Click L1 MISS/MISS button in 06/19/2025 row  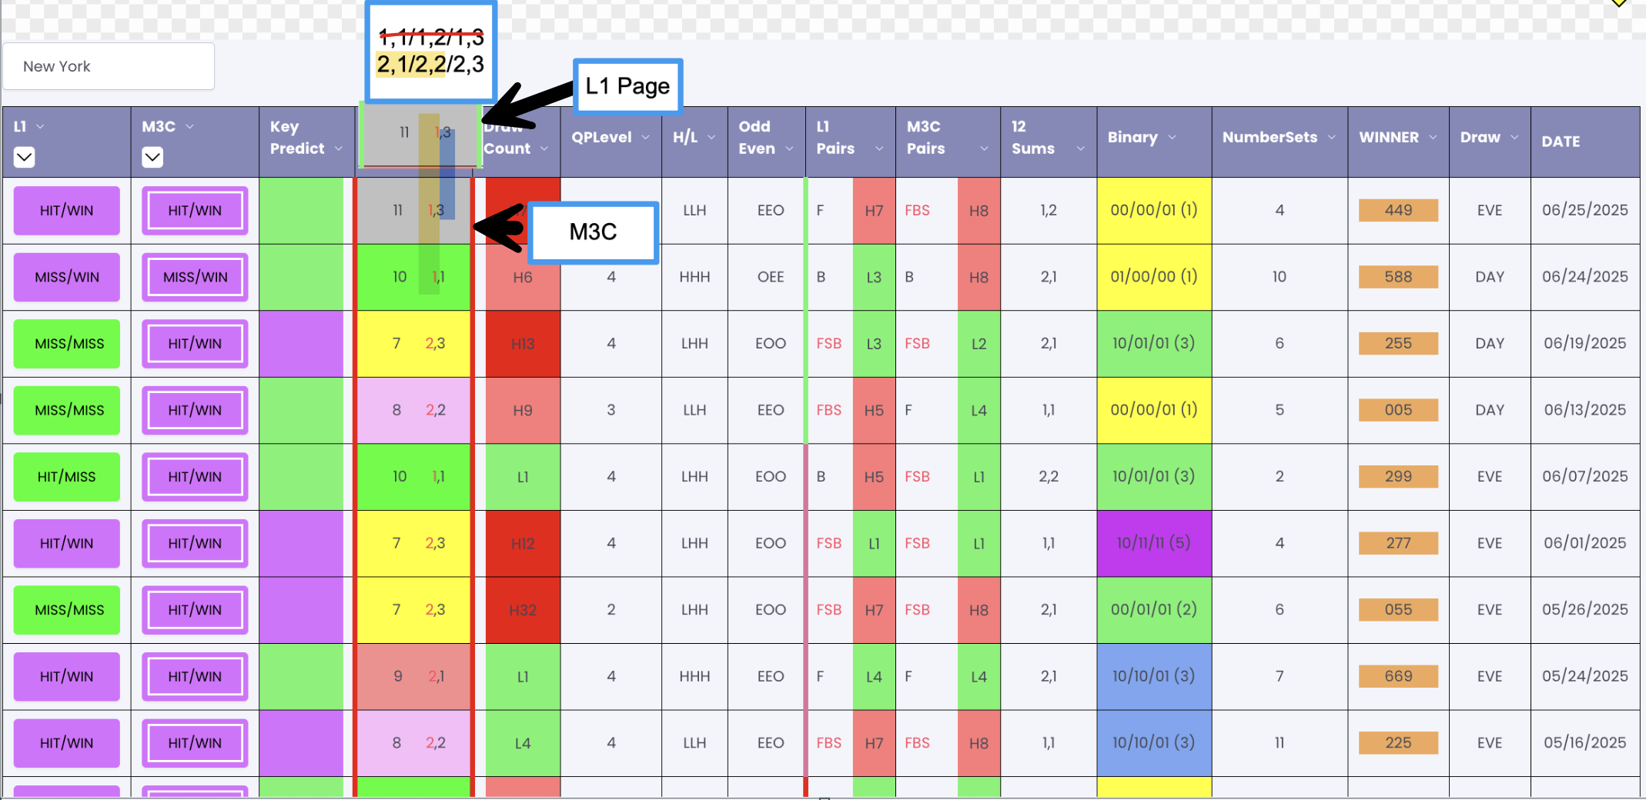click(x=67, y=344)
